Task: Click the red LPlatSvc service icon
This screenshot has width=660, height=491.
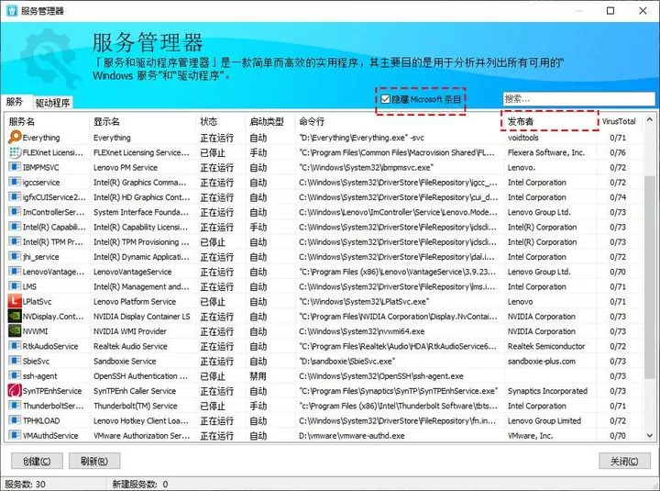Action: coord(15,301)
